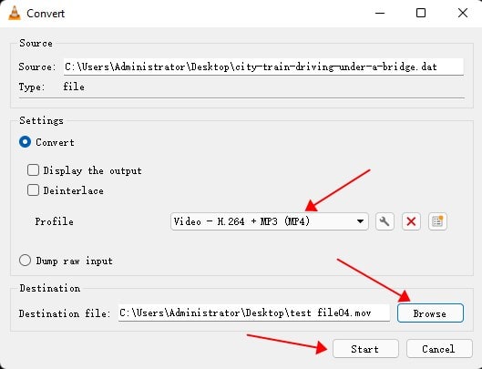Enable Display the output checkbox
Image resolution: width=482 pixels, height=369 pixels.
(x=33, y=170)
